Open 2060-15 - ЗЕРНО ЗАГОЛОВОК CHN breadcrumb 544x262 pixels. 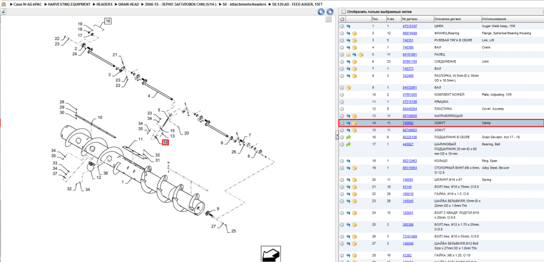click(181, 4)
